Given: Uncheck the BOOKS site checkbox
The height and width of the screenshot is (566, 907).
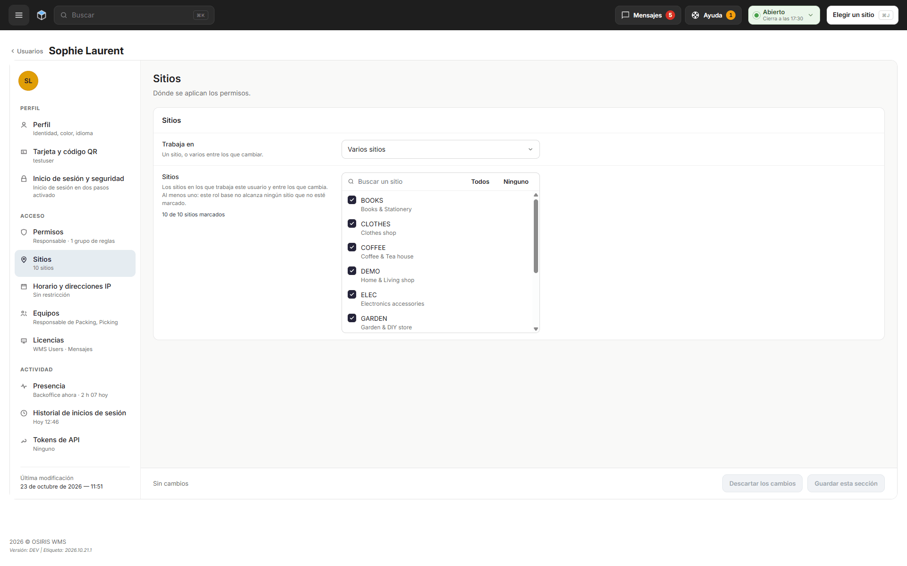Looking at the screenshot, I should [x=352, y=200].
